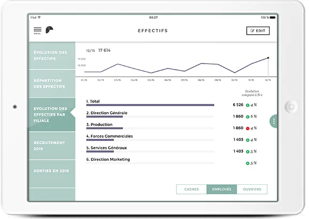Click the Edit button
The height and width of the screenshot is (219, 309).
tap(258, 31)
